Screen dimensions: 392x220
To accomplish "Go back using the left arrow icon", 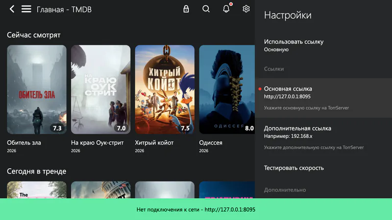I will pos(12,9).
